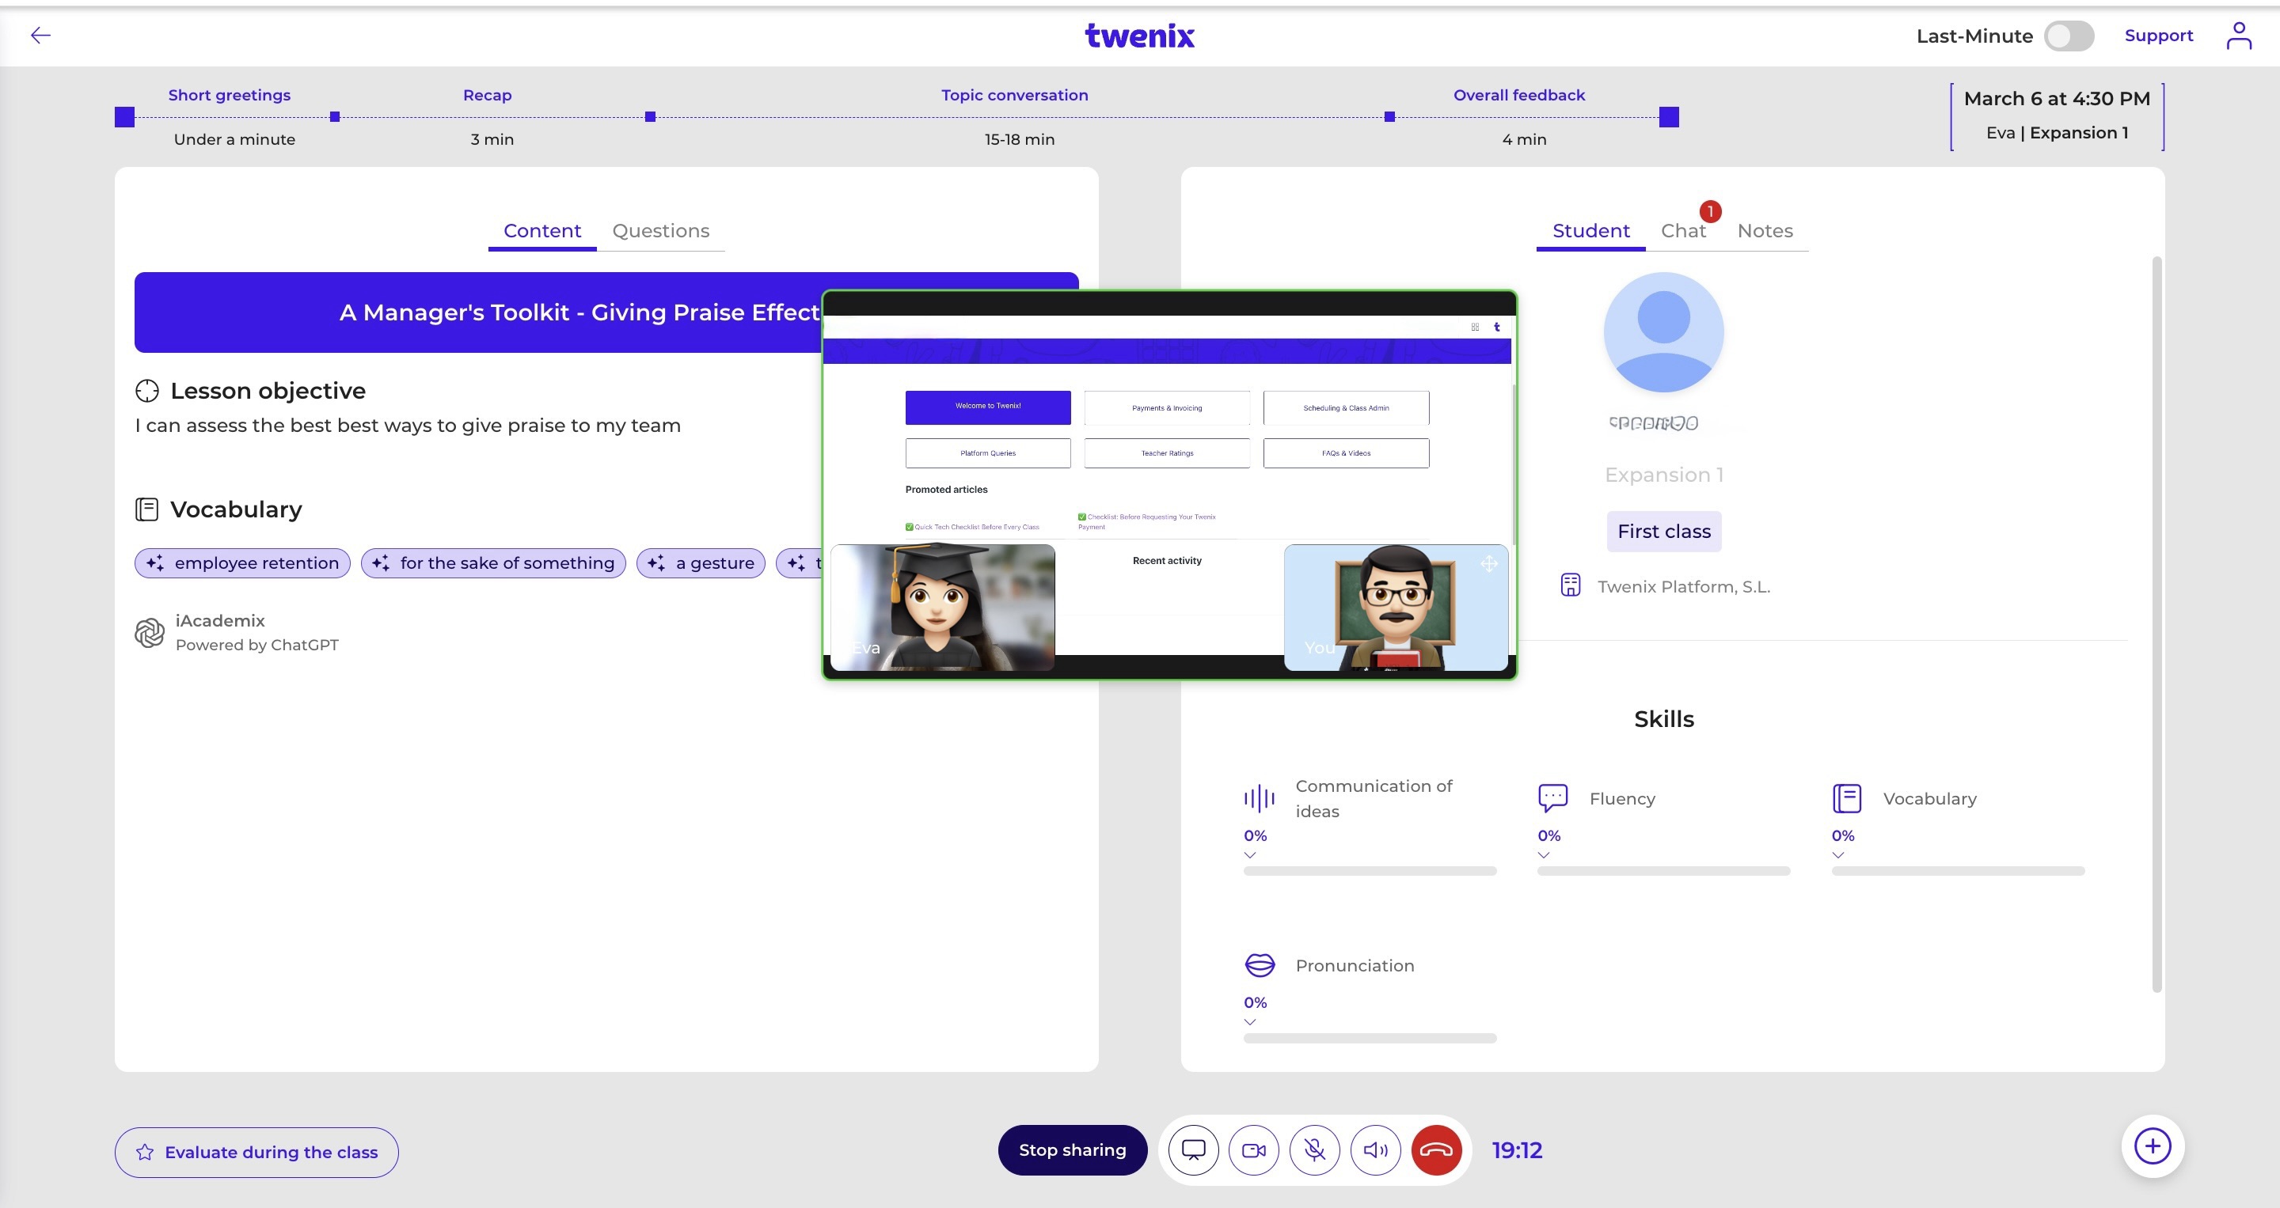
Task: Click the Communication of ideas progress bar
Action: point(1370,871)
